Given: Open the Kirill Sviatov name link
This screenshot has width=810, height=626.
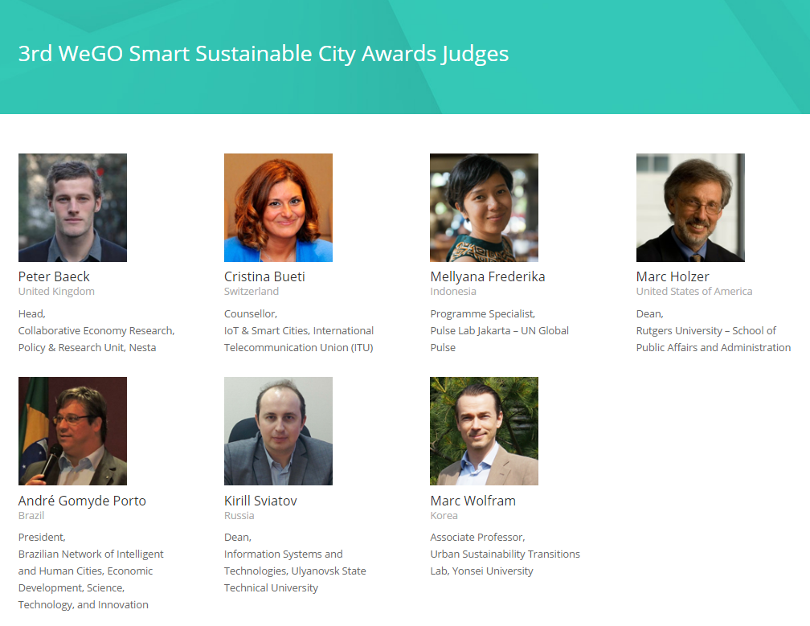Looking at the screenshot, I should coord(260,501).
